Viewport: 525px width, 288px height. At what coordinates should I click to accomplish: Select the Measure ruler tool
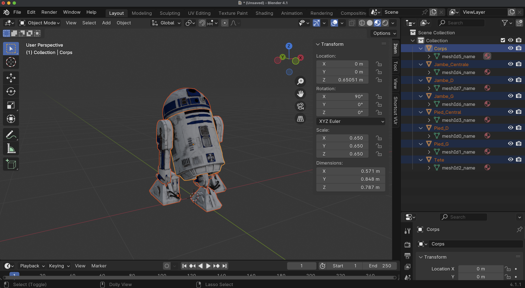point(11,148)
